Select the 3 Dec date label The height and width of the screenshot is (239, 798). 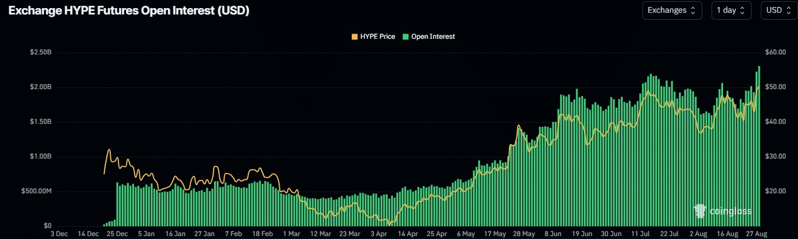[60, 234]
